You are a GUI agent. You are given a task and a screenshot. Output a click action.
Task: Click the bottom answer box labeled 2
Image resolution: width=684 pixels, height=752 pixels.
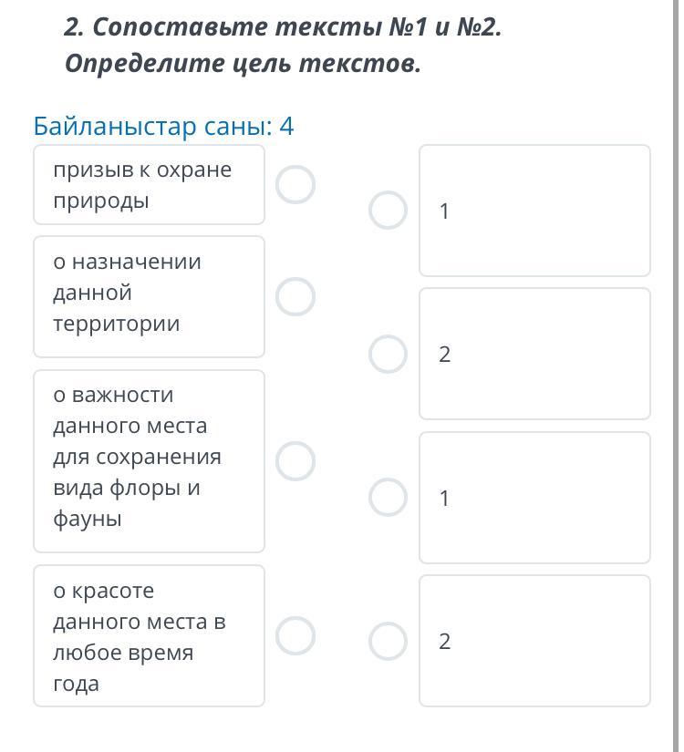pos(534,641)
